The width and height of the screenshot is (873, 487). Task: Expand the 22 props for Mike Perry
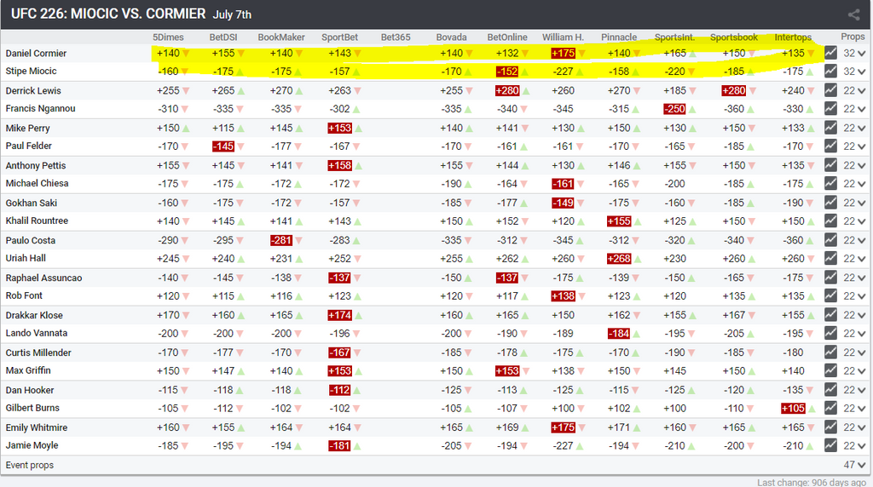854,128
